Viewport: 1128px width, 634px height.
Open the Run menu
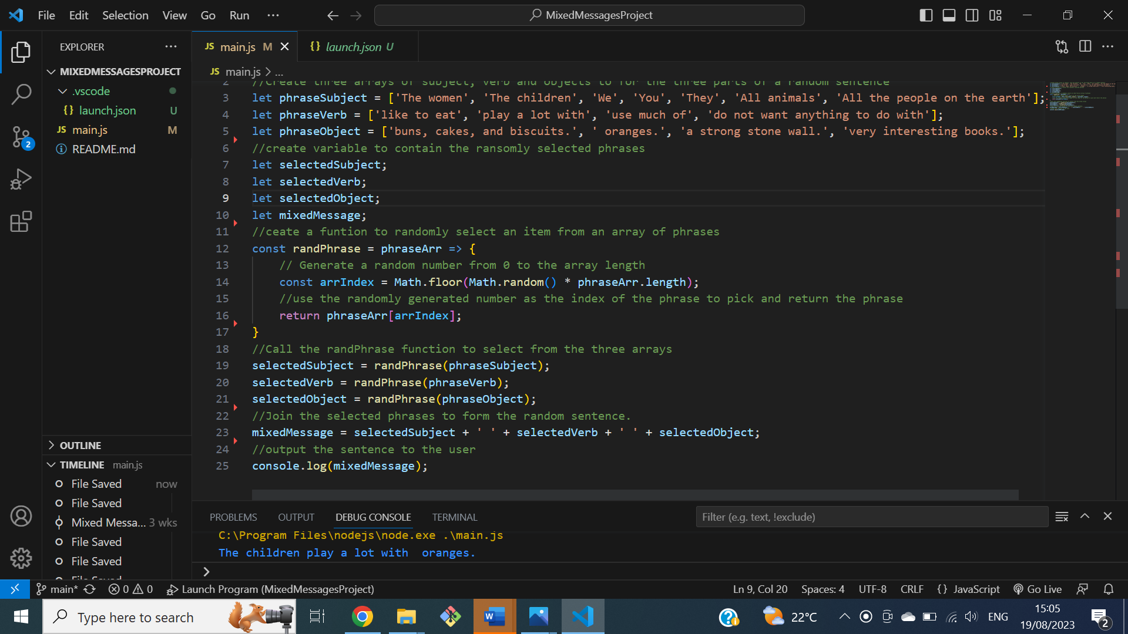click(x=239, y=15)
